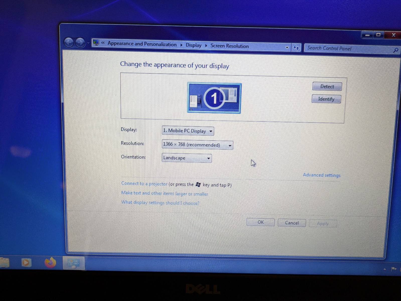Maximize the Screen Resolution window
401x301 pixels.
coord(378,35)
